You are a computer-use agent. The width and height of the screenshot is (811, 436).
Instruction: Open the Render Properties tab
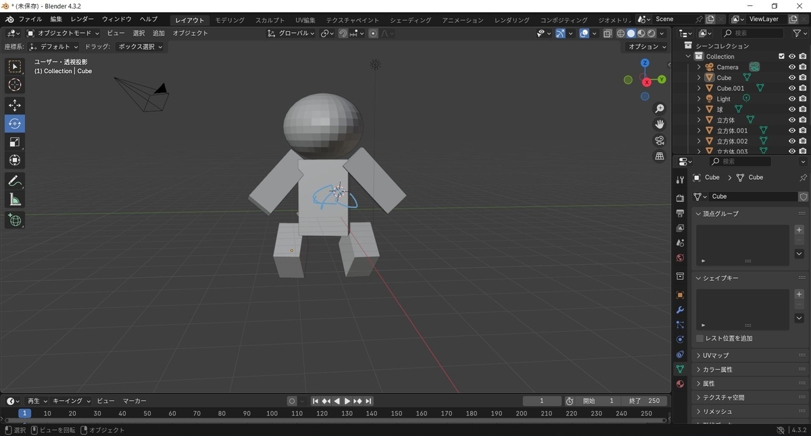681,197
